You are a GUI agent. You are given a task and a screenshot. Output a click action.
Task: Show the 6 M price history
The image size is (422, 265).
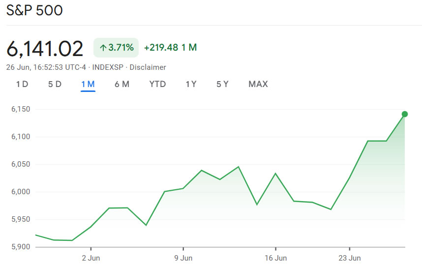[x=122, y=84]
